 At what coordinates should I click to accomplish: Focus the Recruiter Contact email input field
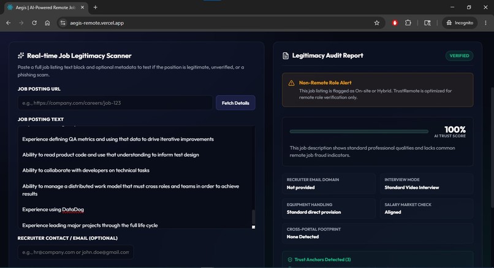pos(75,252)
